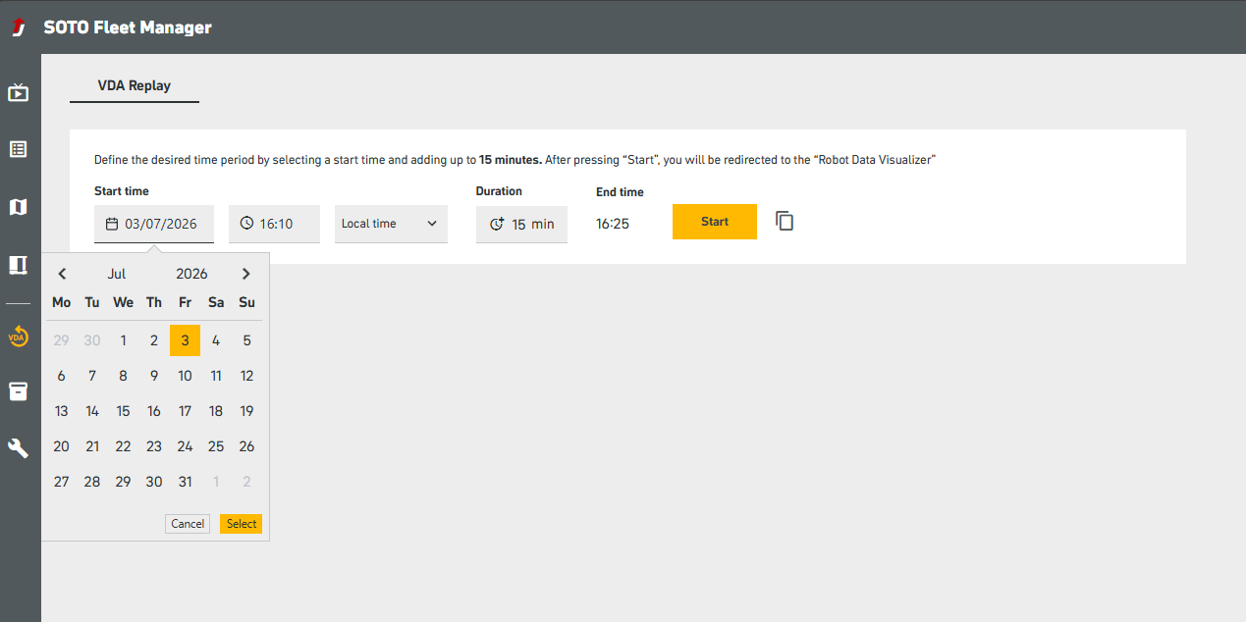Choose day 31 in the calendar
The height and width of the screenshot is (622, 1246).
click(x=185, y=482)
